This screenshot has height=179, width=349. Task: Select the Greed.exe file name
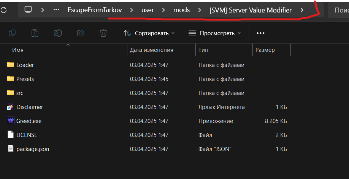pos(29,121)
